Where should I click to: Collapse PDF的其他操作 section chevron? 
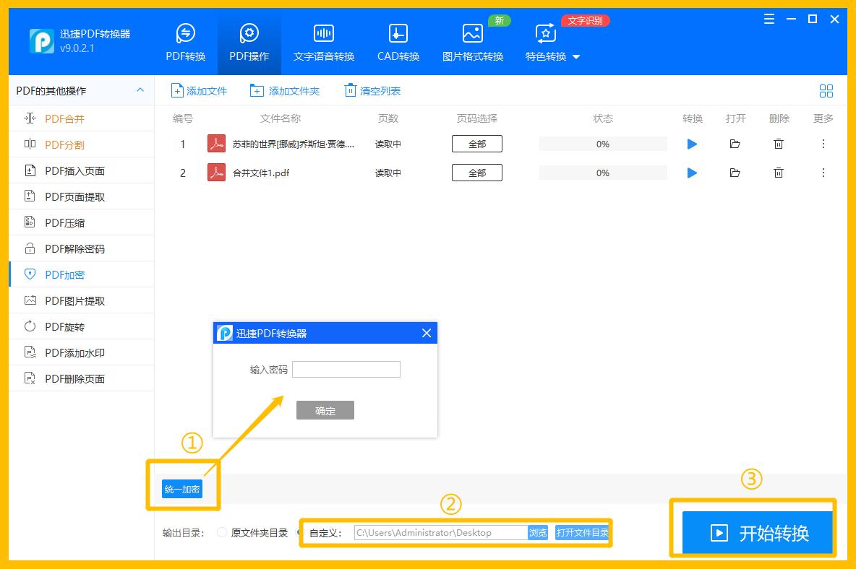[x=140, y=90]
